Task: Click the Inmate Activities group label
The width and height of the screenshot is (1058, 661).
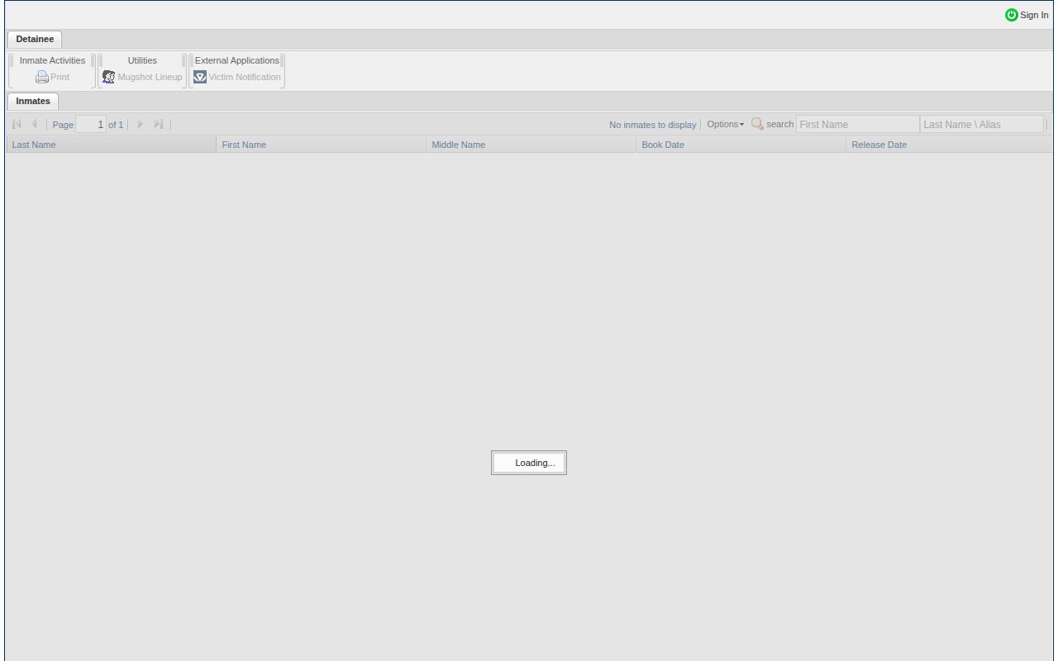Action: pos(52,60)
